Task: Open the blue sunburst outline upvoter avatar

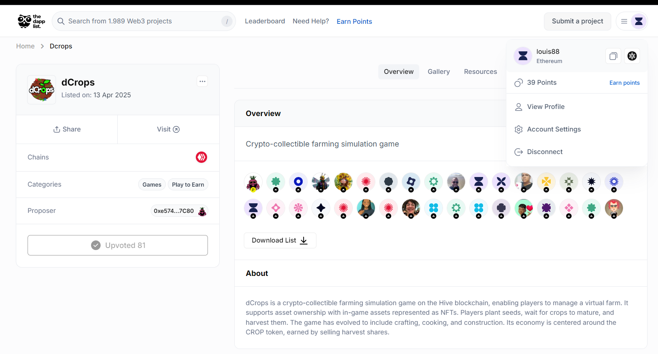Action: (614, 182)
